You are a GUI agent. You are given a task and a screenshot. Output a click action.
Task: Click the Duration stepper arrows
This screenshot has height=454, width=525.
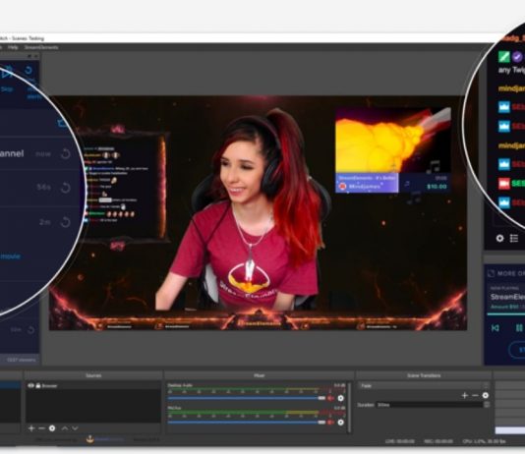(x=487, y=405)
